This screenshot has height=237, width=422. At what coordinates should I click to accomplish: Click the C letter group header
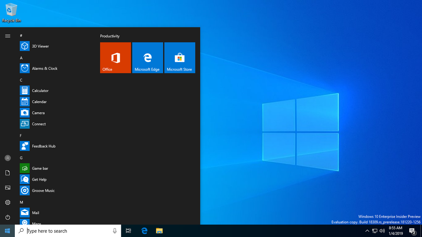(21, 80)
